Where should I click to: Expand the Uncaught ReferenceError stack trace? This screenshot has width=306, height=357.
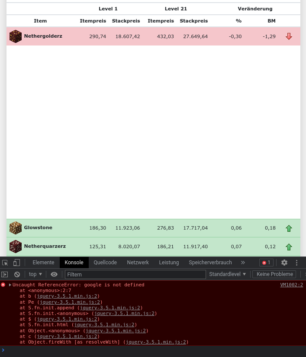[10, 285]
